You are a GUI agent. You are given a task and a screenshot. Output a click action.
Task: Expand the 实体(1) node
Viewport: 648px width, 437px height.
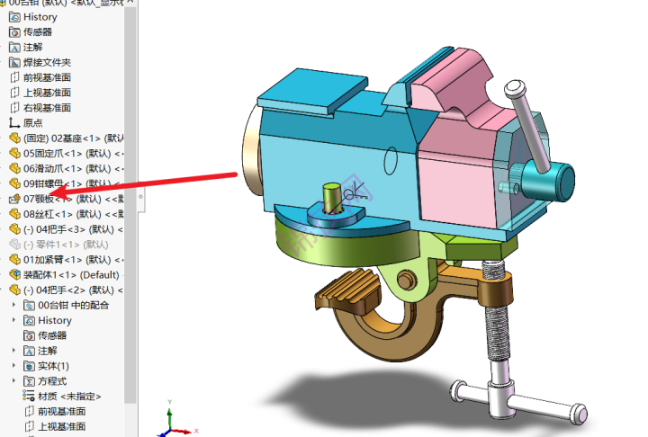pyautogui.click(x=13, y=366)
